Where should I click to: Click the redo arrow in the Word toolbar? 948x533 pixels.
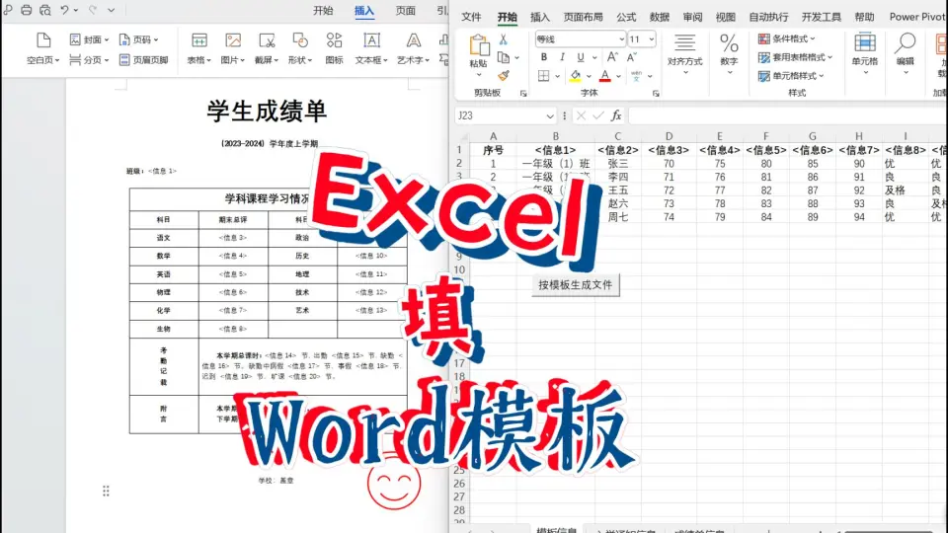93,10
